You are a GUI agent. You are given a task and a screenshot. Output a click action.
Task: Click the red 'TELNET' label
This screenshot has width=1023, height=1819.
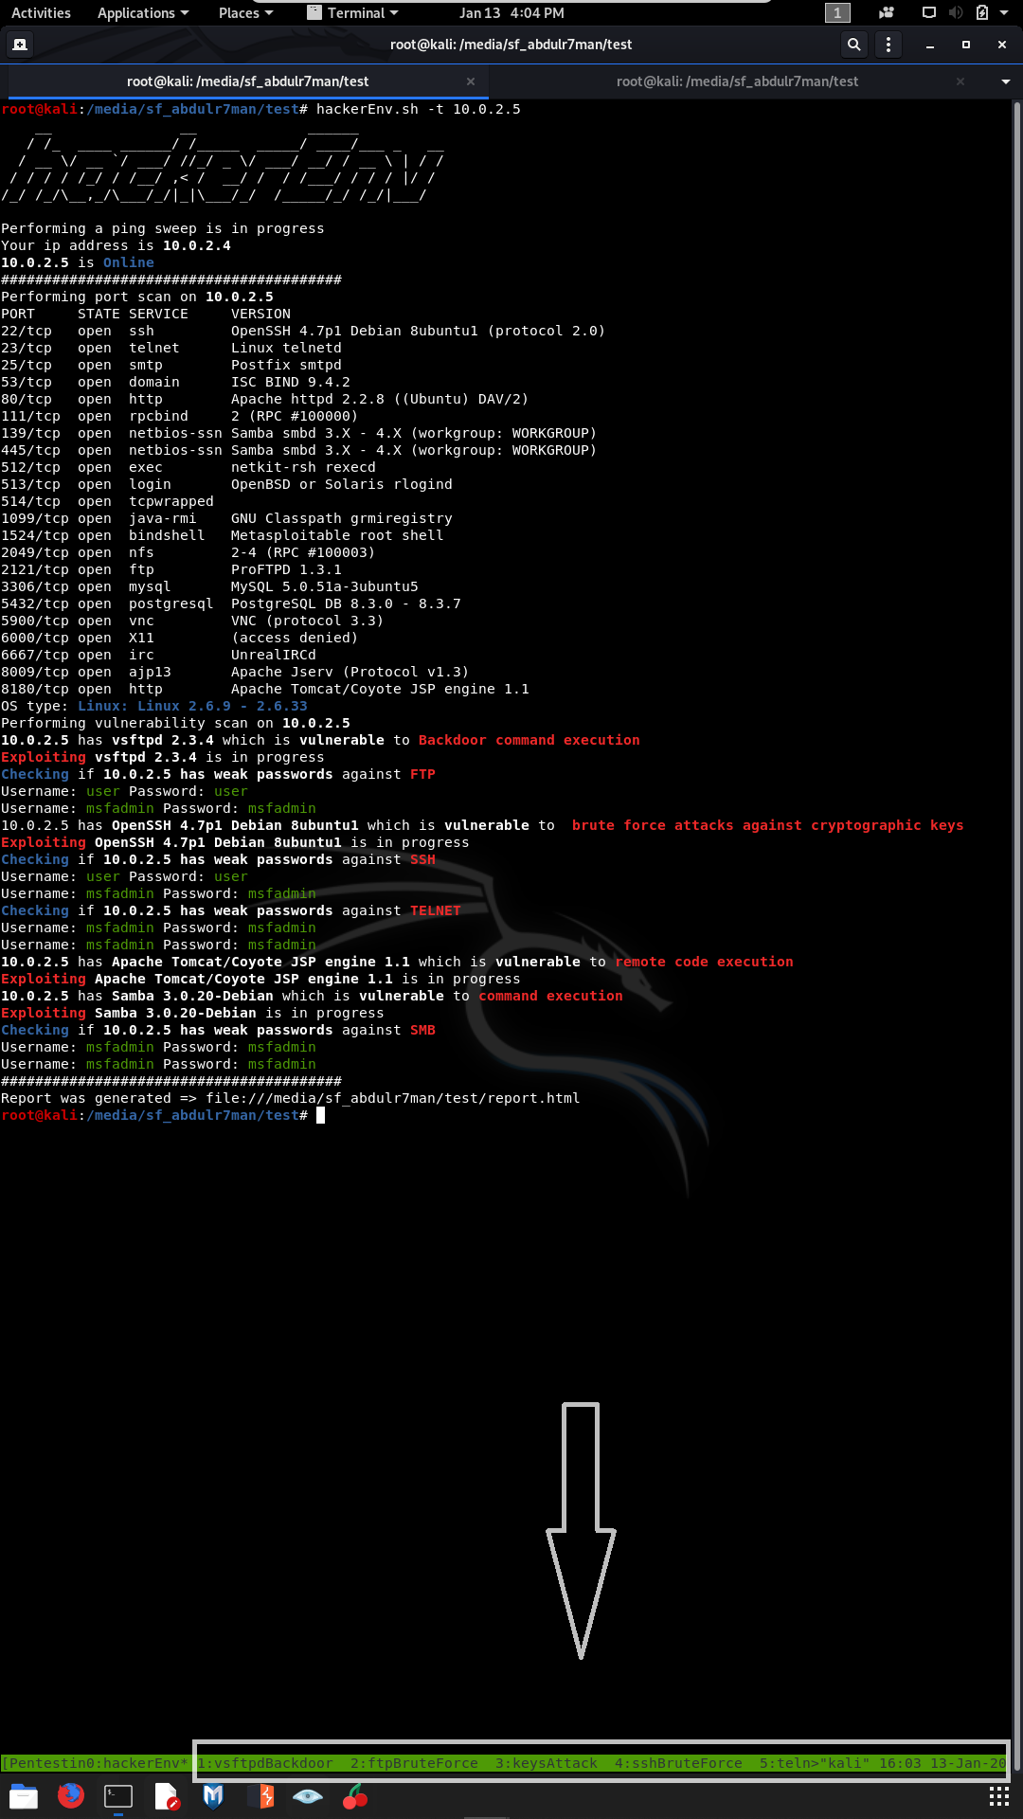click(435, 910)
